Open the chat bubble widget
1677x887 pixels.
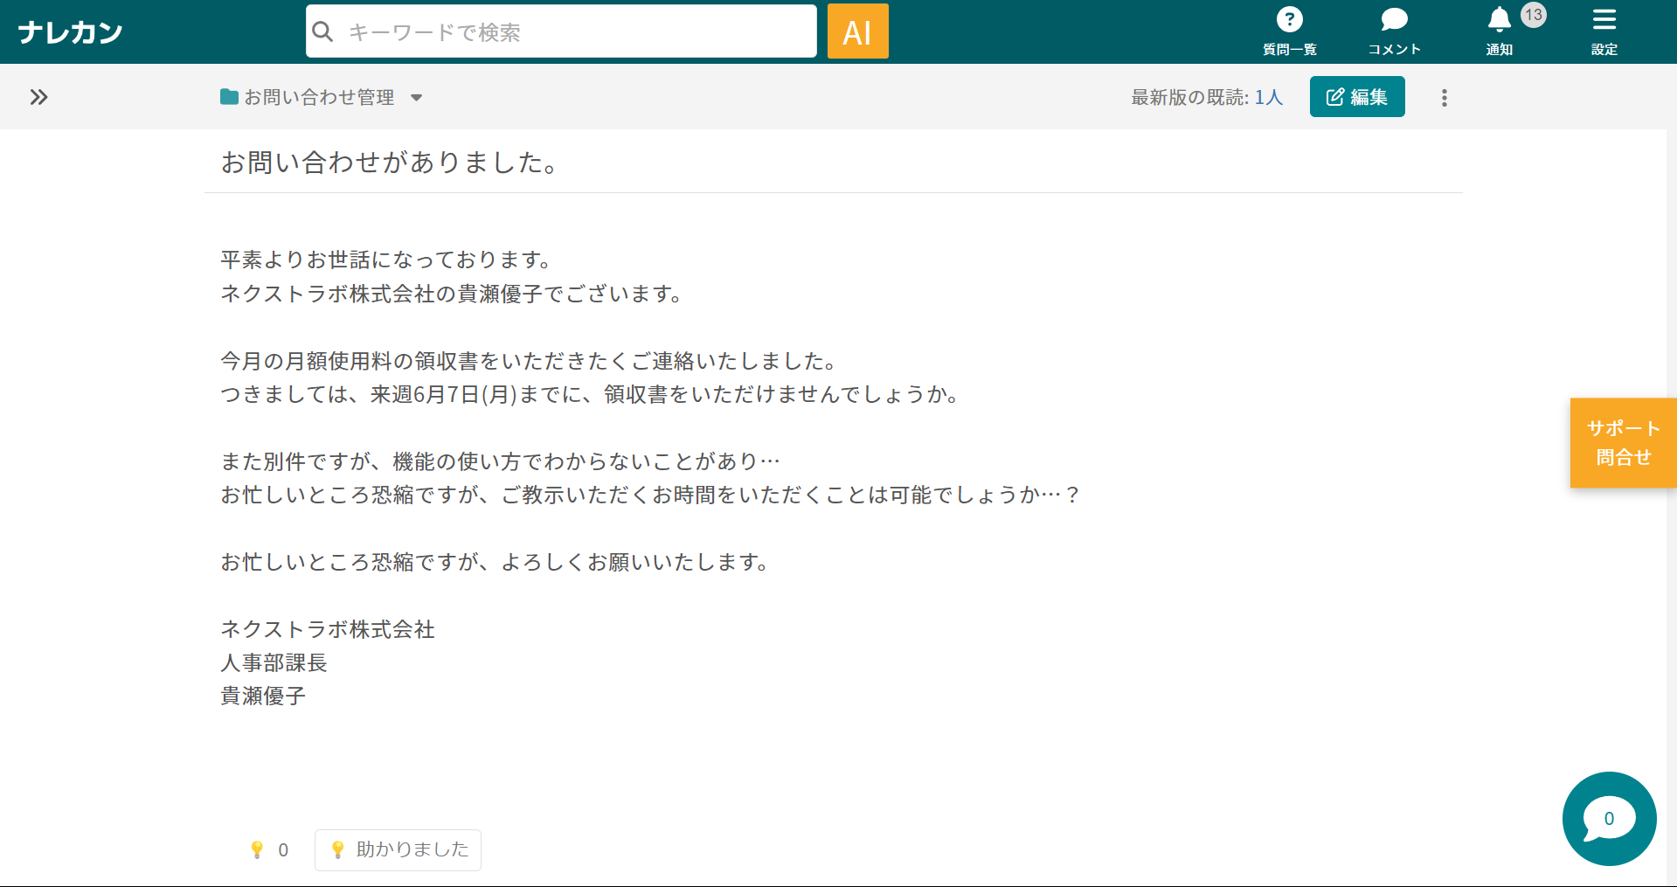tap(1609, 819)
